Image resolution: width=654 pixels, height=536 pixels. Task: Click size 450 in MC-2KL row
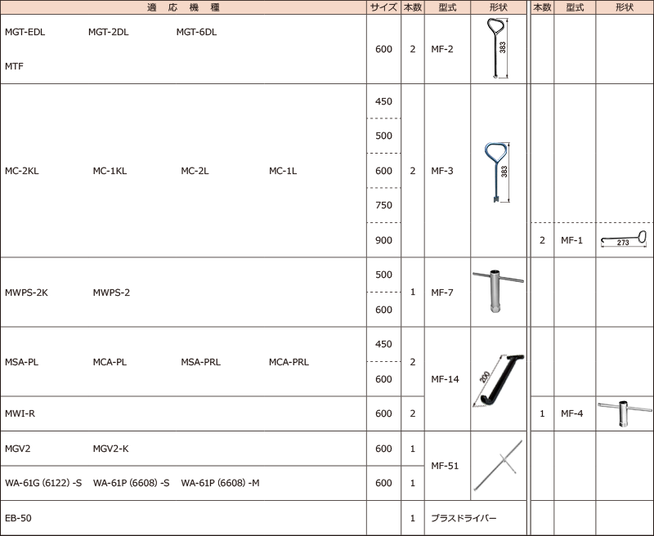[383, 101]
